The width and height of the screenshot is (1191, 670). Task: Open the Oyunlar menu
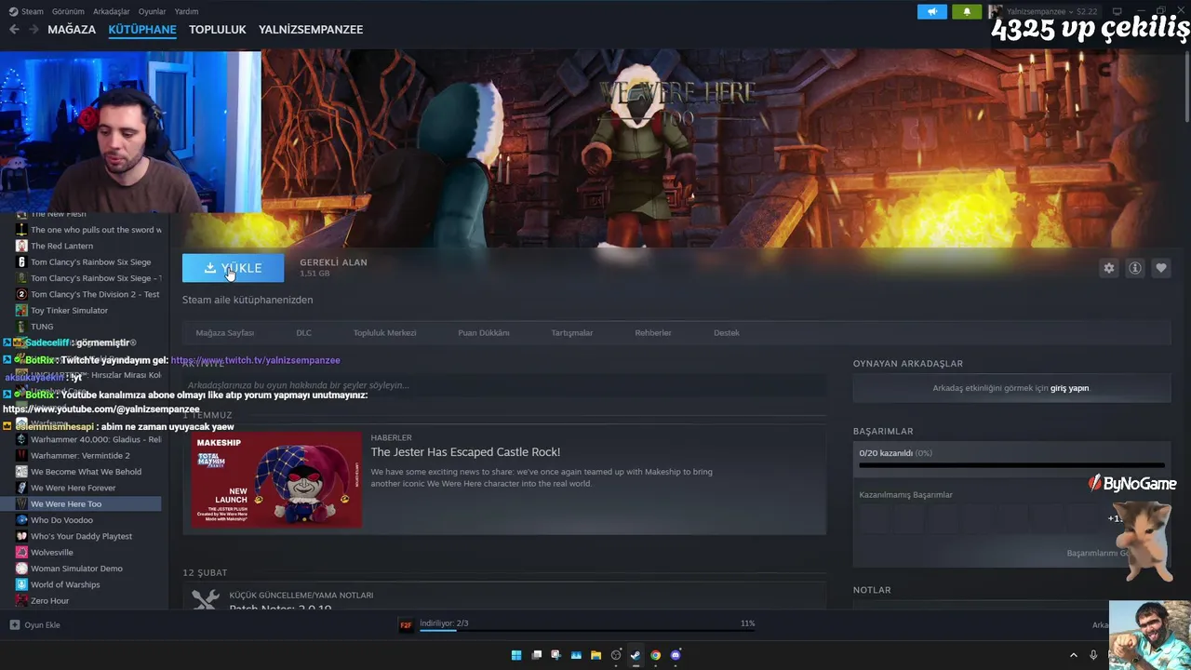click(153, 11)
